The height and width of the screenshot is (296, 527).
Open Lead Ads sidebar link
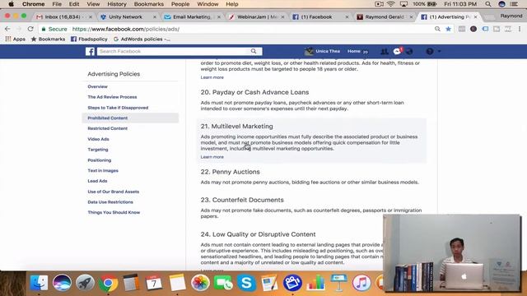pyautogui.click(x=97, y=181)
